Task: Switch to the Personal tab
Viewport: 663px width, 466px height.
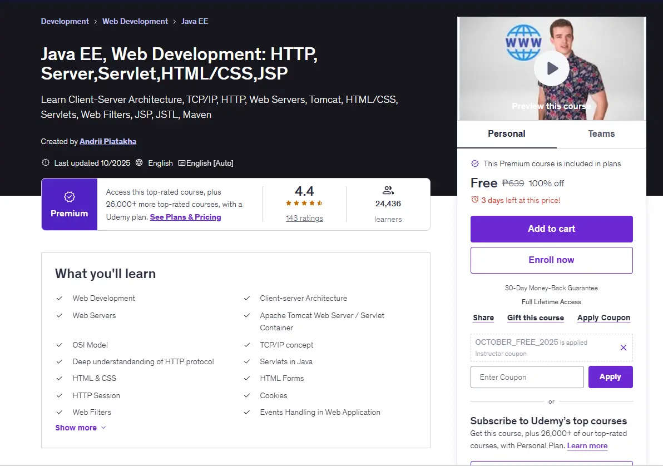Action: 507,134
